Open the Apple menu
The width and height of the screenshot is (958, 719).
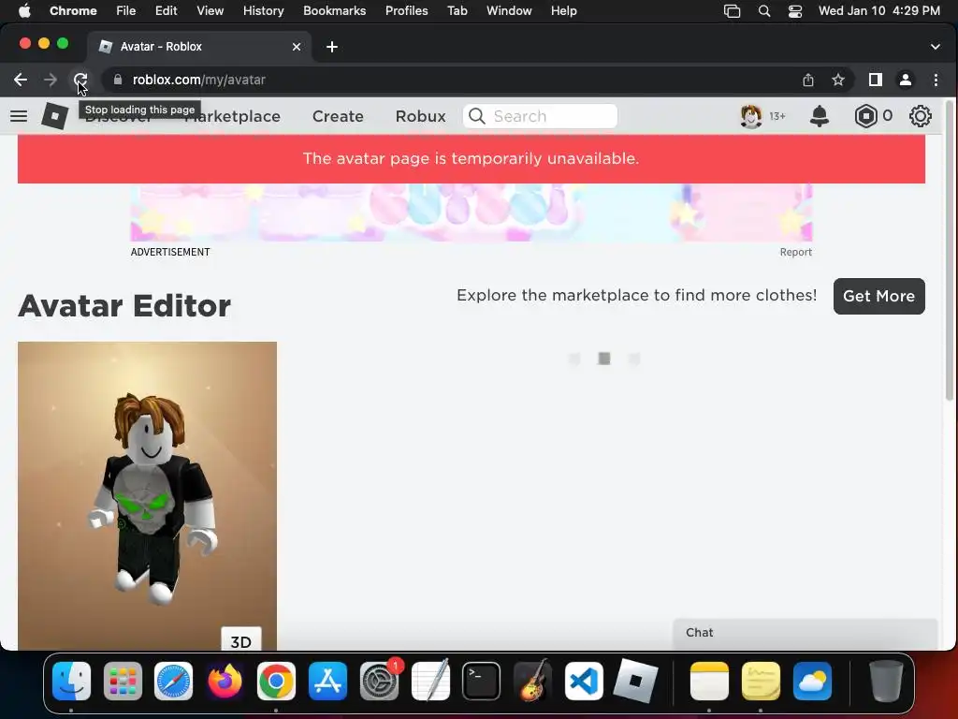(23, 10)
